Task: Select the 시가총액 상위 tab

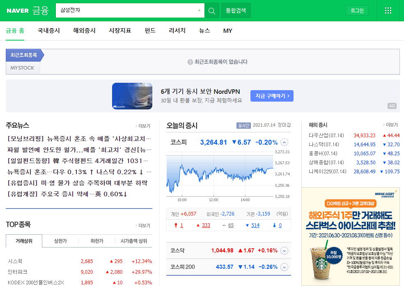Action: pos(134,241)
